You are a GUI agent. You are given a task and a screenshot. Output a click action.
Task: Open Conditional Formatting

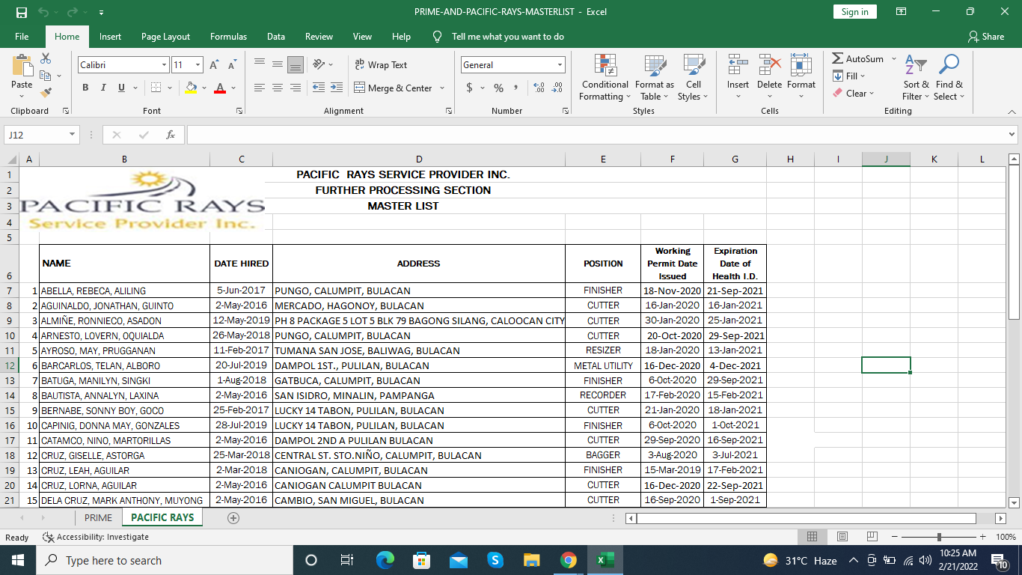click(x=605, y=77)
